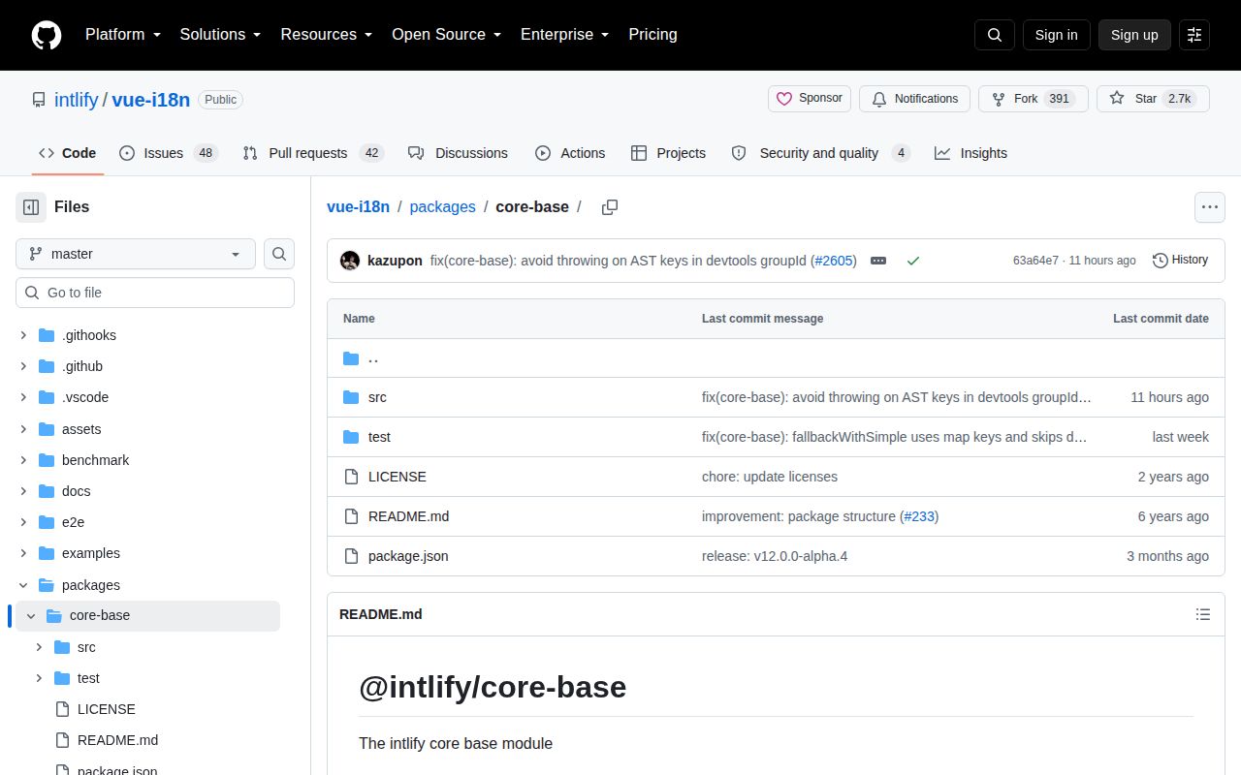Click the Sponsor heart button

click(810, 99)
